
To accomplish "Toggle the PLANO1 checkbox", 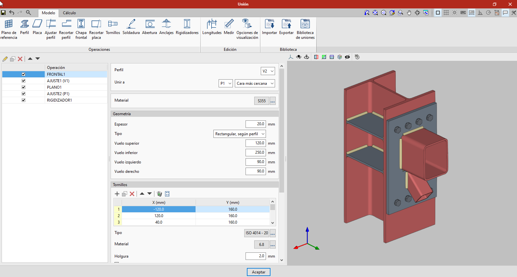I will (x=23, y=87).
